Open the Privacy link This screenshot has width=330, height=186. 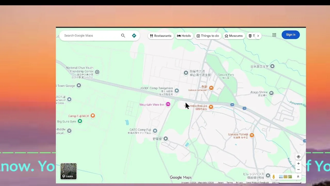pyautogui.click(x=239, y=183)
